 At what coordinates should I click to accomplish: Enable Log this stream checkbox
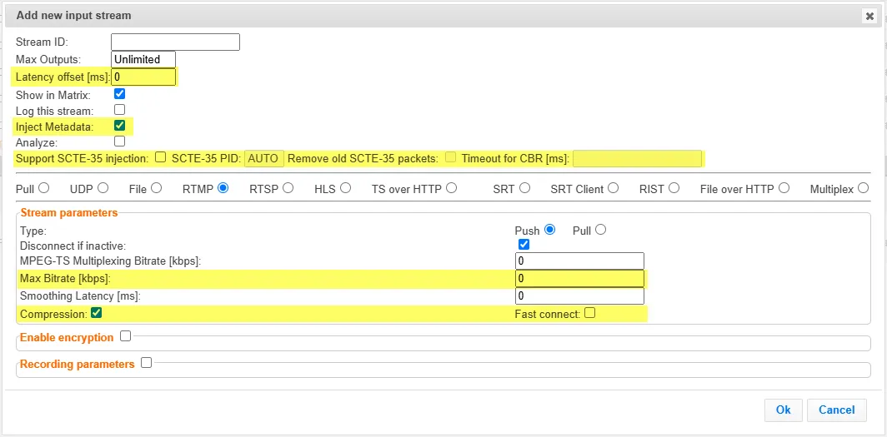pyautogui.click(x=119, y=110)
